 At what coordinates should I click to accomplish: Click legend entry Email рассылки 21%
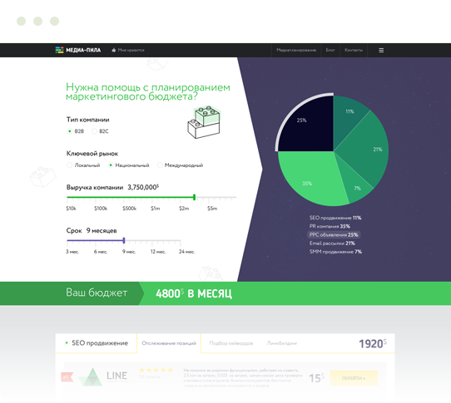[332, 243]
